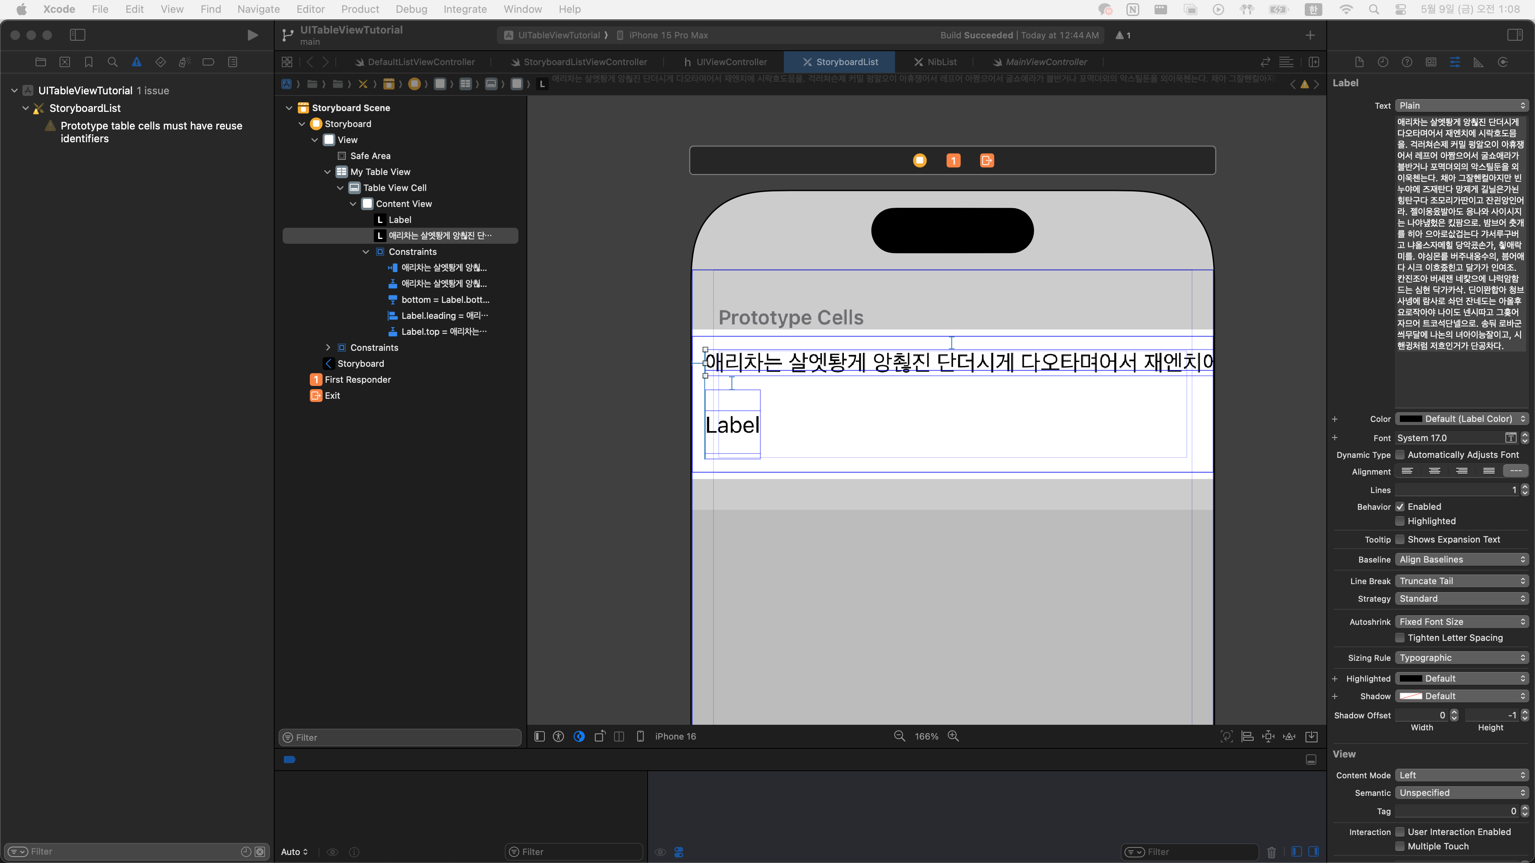1535x863 pixels.
Task: Toggle canvas orientation icon
Action: coord(600,736)
